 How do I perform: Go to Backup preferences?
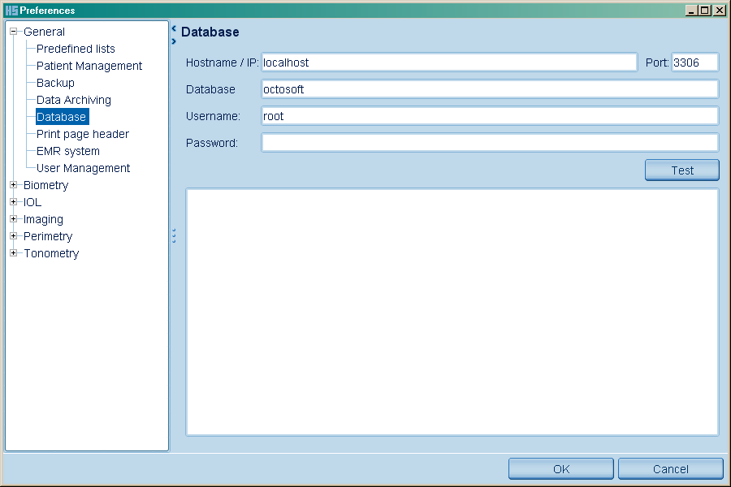55,83
